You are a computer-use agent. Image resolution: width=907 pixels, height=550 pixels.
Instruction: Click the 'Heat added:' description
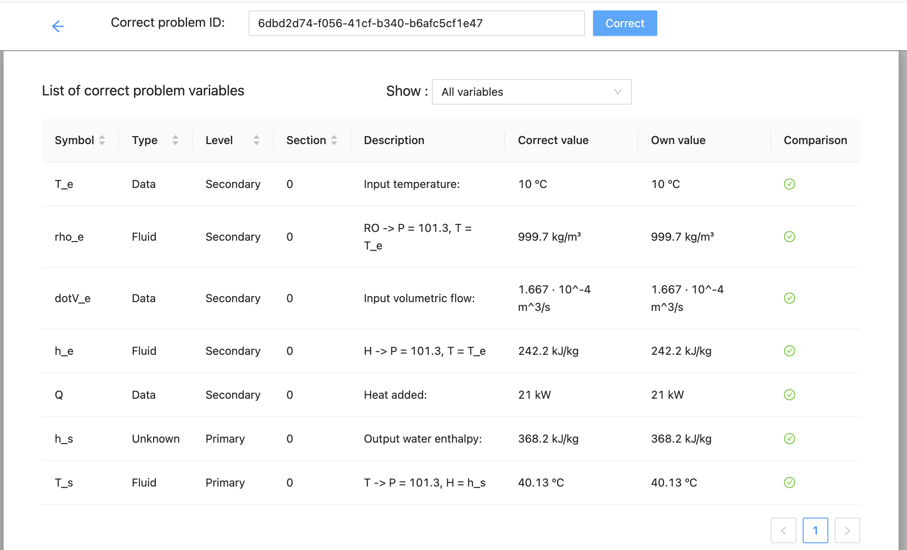click(395, 395)
